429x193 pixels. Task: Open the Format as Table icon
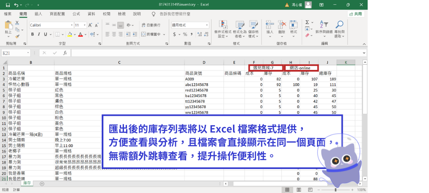240,29
